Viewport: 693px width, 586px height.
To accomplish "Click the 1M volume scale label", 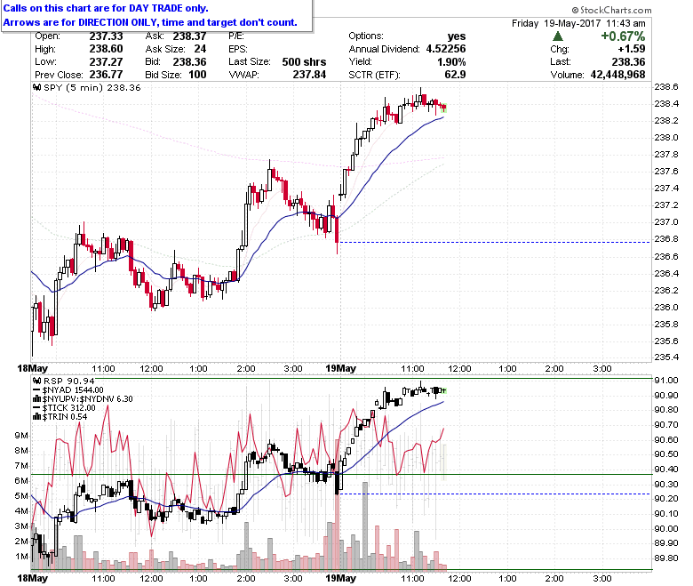I will tap(21, 557).
